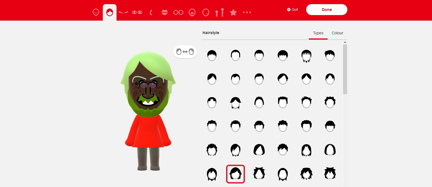Choose fourth hairstyle in the fourth row
This screenshot has width=432, height=187.
pos(283,126)
